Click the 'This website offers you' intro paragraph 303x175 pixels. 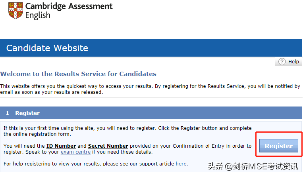(x=150, y=89)
